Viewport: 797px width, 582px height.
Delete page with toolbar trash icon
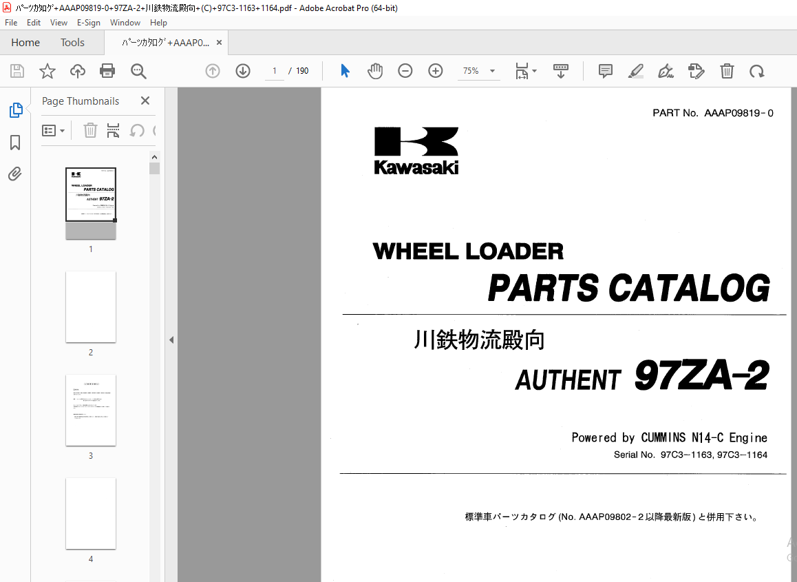[x=727, y=71]
